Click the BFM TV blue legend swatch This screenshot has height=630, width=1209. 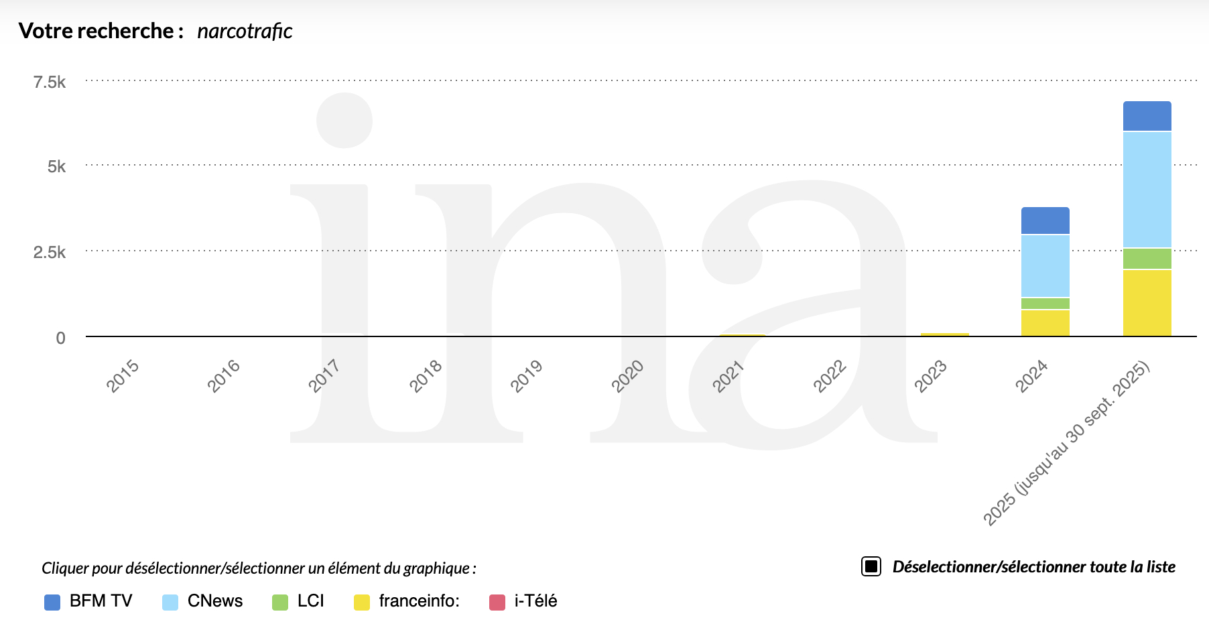pos(52,602)
